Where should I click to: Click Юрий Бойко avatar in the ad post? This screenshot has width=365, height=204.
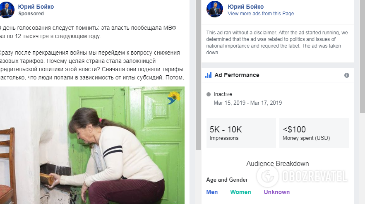click(x=7, y=10)
